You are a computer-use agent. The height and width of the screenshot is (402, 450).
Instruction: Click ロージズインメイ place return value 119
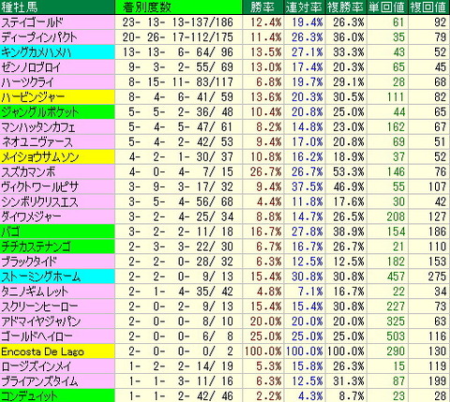pyautogui.click(x=437, y=367)
